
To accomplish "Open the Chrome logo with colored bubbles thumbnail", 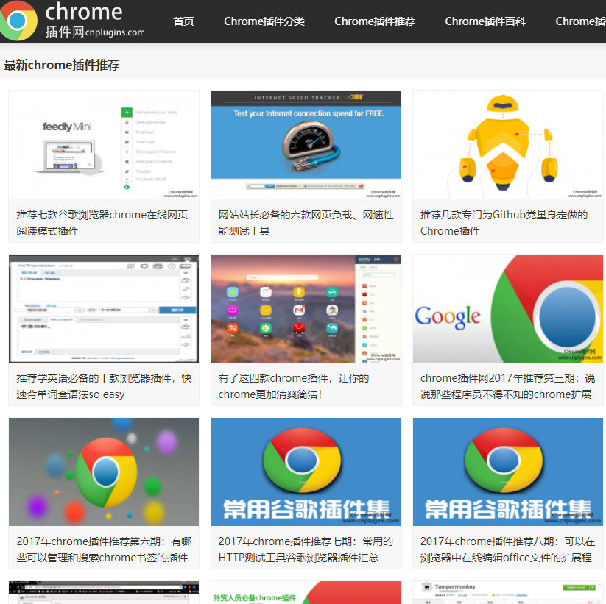I will click(104, 472).
